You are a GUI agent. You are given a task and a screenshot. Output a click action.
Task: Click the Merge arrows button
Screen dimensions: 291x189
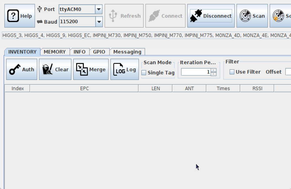[x=91, y=69]
